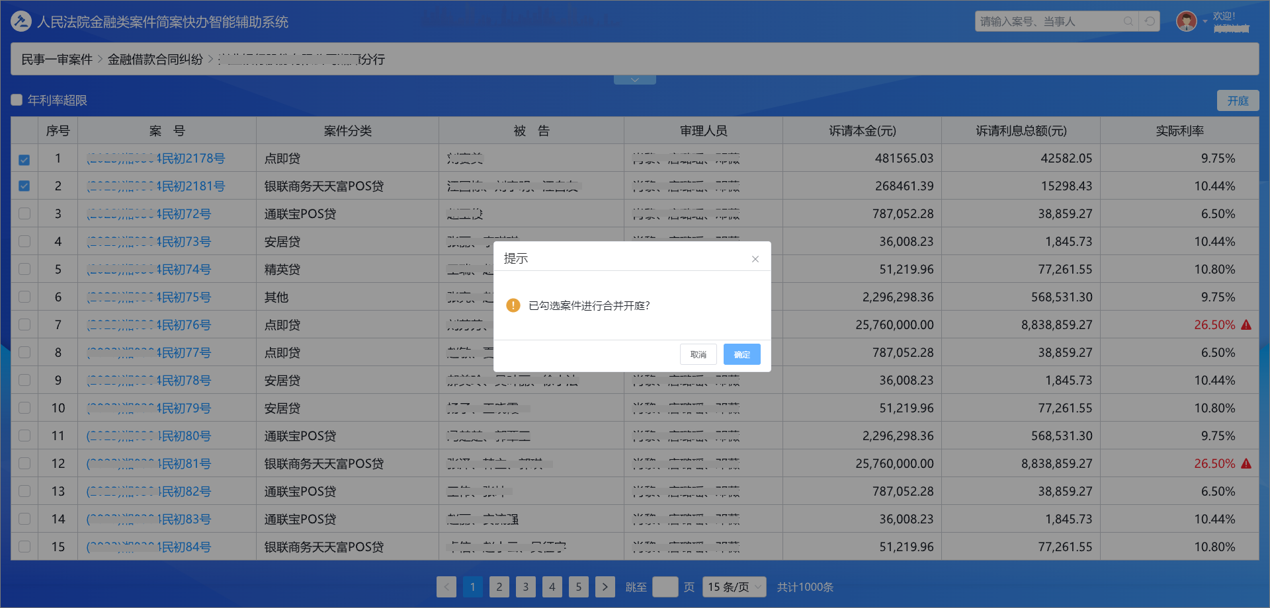Click the 确定 button in dialog
Image resolution: width=1270 pixels, height=608 pixels.
(741, 354)
